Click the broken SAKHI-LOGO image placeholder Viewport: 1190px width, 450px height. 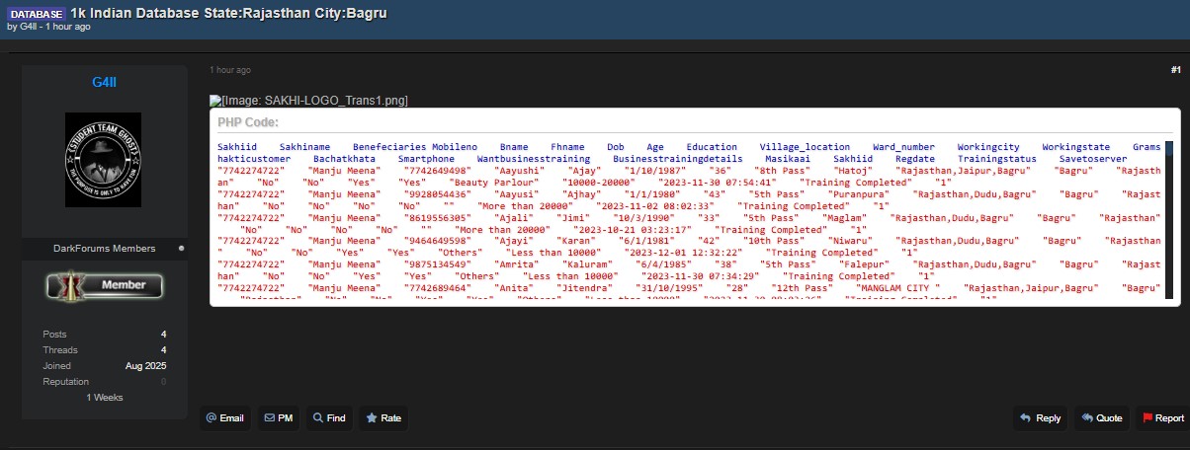308,101
